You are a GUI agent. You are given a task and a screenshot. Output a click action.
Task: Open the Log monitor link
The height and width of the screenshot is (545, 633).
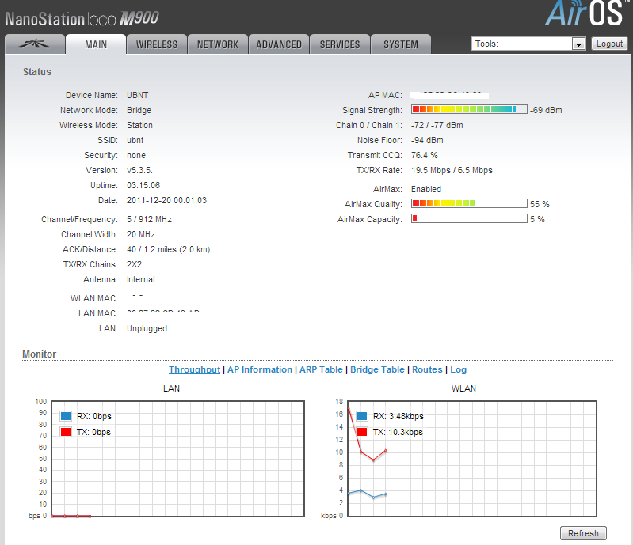[x=458, y=369]
